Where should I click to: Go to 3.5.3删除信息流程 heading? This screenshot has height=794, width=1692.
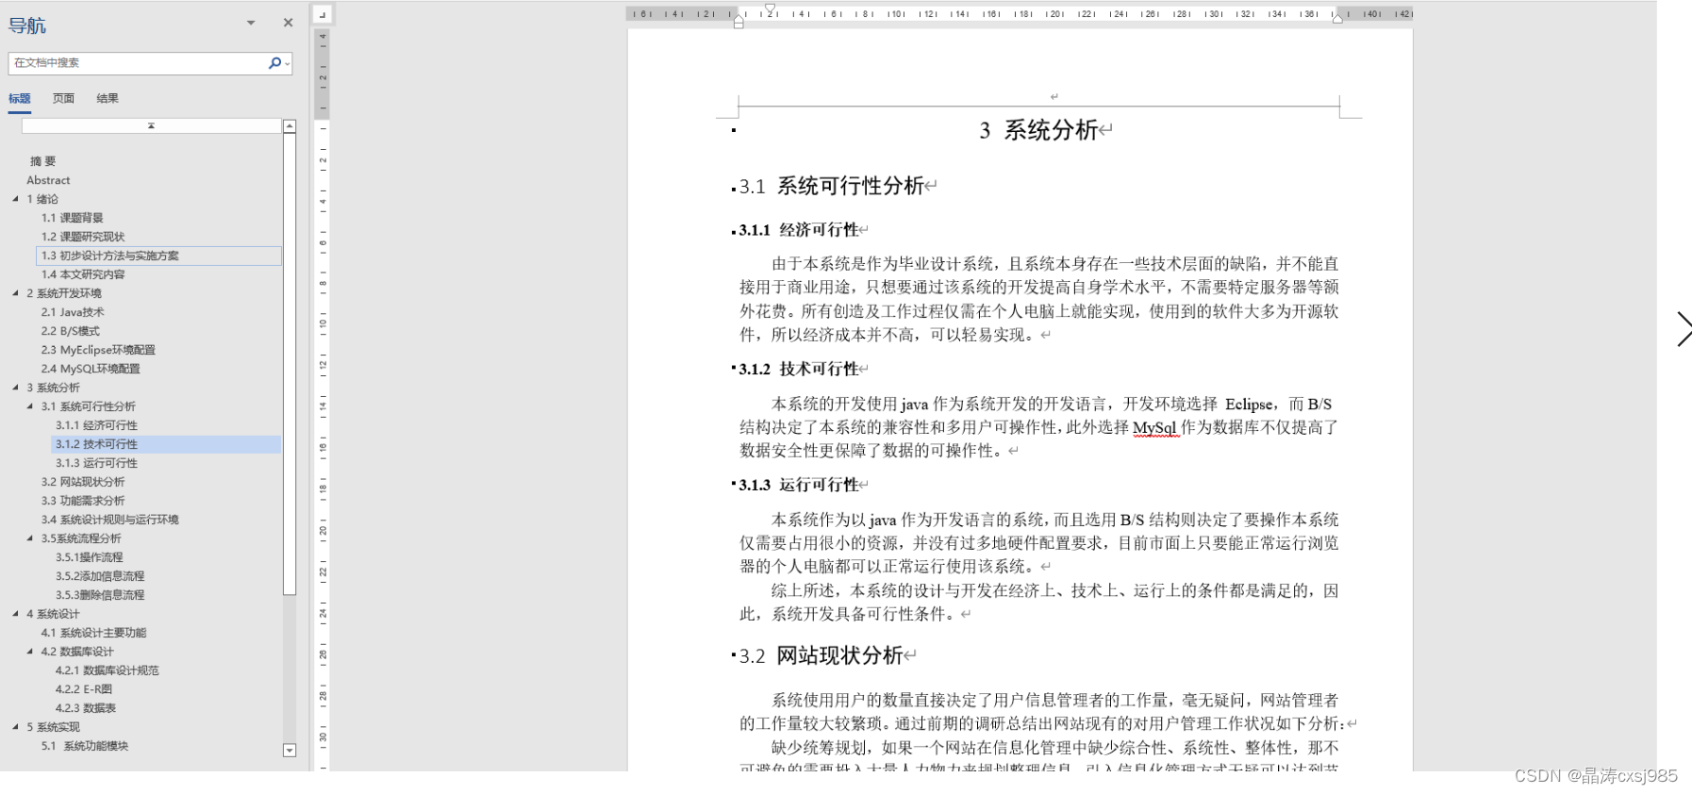100,595
